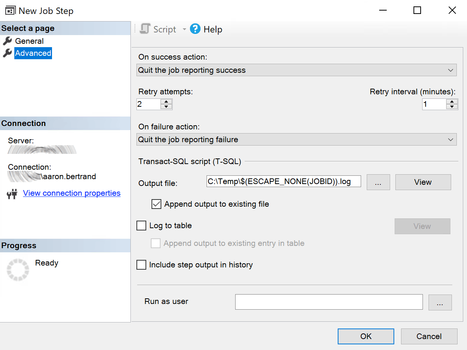The height and width of the screenshot is (350, 467).
Task: Click the Ready status text
Action: tap(47, 263)
